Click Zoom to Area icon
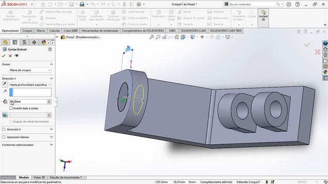This screenshot has height=184, width=328. tap(158, 37)
